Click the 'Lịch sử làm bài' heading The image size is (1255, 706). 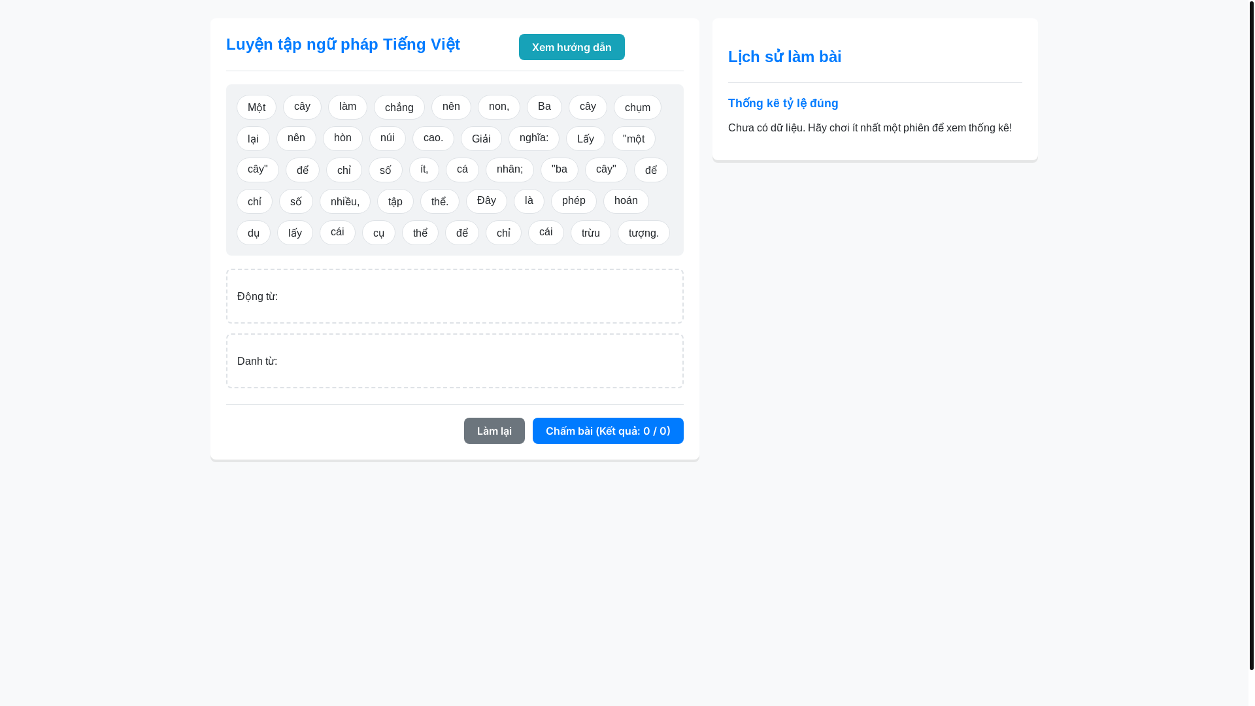coord(784,57)
